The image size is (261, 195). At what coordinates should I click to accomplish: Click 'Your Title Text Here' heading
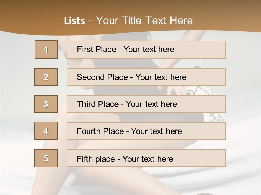coord(144,21)
